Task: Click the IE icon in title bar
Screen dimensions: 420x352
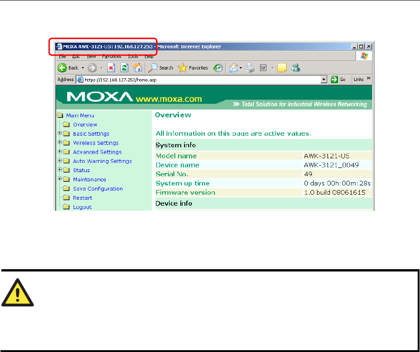Action: (x=59, y=46)
